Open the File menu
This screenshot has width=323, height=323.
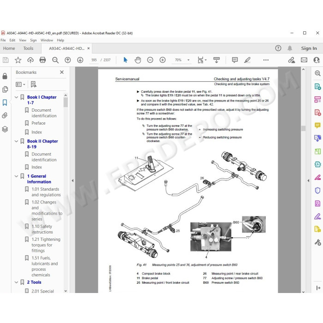3,40
